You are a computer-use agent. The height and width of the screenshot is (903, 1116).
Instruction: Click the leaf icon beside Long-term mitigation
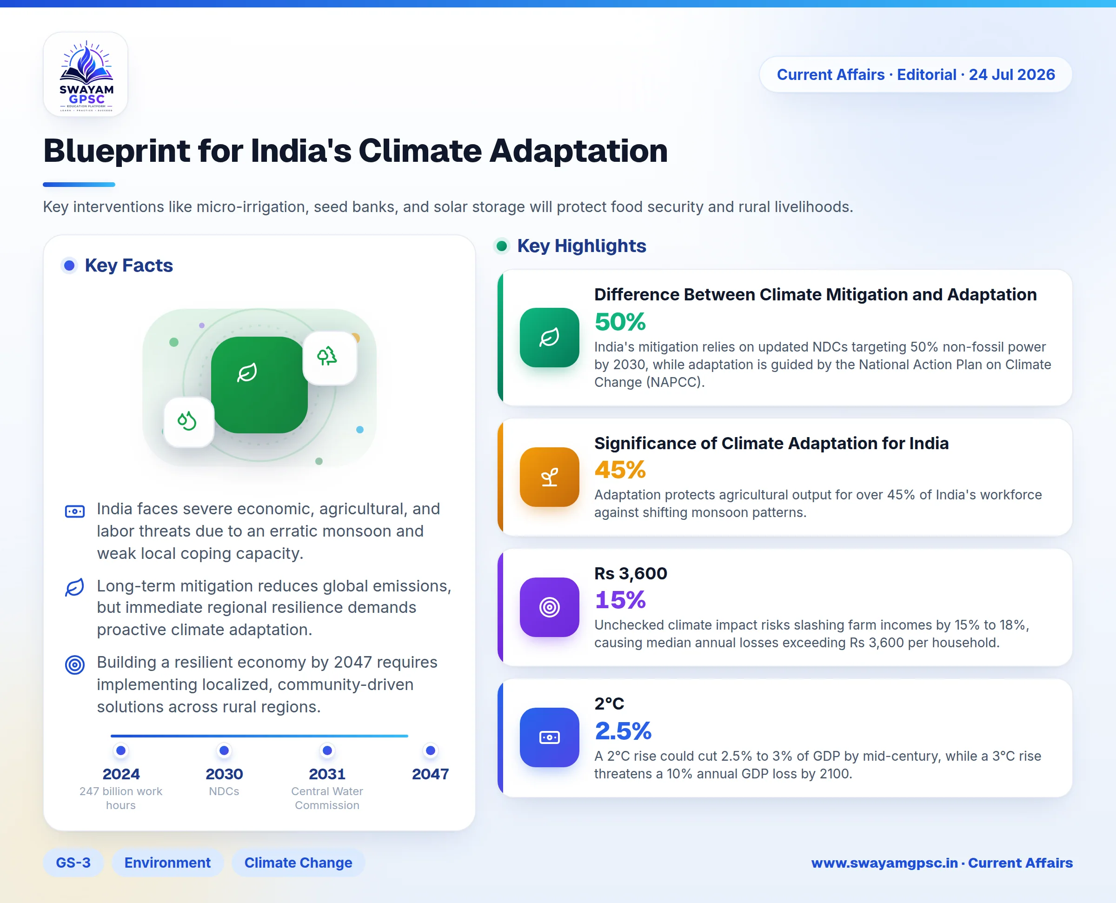coord(74,587)
